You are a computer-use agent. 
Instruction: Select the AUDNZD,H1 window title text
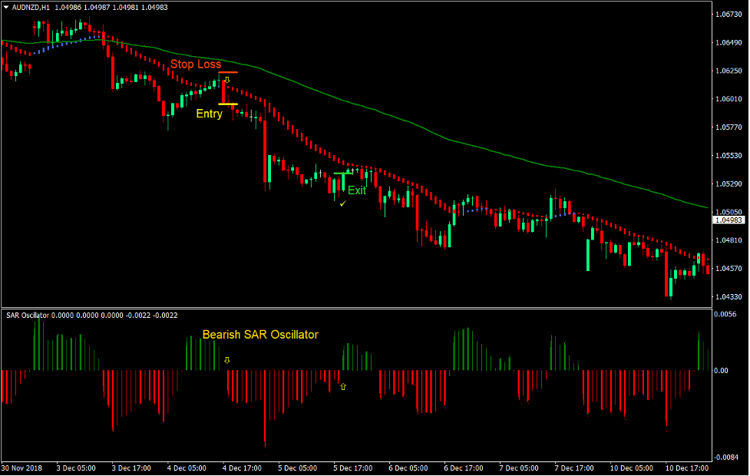(x=31, y=5)
